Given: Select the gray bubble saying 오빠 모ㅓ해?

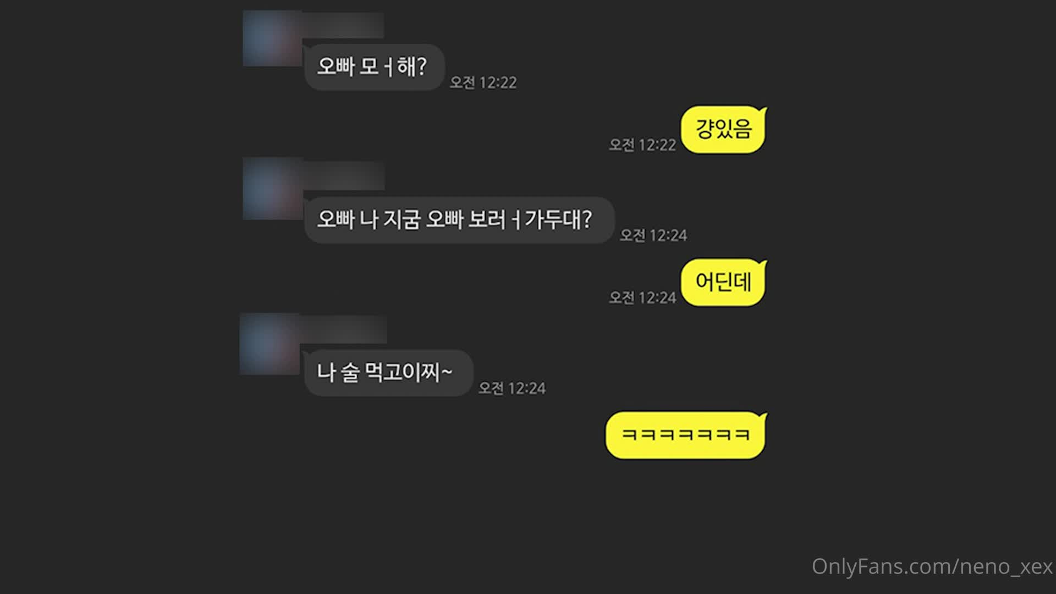Looking at the screenshot, I should (374, 67).
